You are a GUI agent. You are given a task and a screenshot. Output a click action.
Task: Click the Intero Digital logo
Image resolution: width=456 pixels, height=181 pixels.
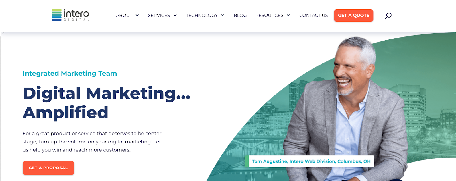pos(70,15)
